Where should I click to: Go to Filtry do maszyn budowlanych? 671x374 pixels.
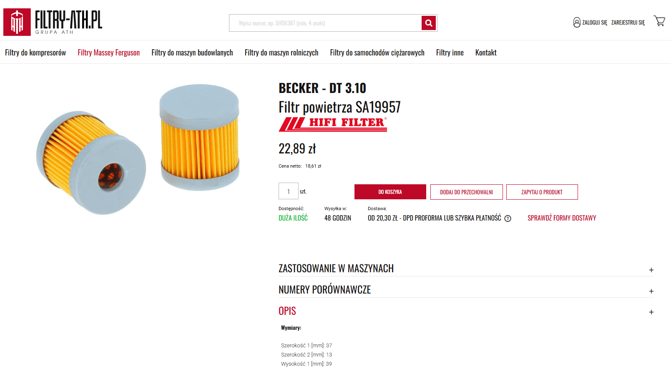(x=192, y=53)
